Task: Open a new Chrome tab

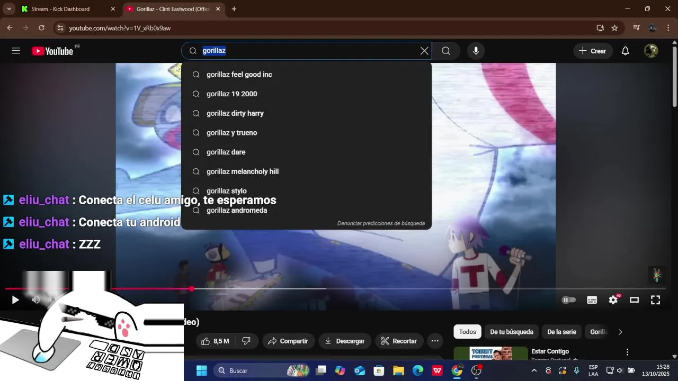Action: click(x=234, y=9)
